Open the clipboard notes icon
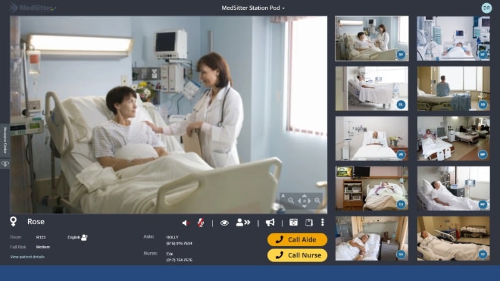This screenshot has width=500, height=281. point(309,223)
